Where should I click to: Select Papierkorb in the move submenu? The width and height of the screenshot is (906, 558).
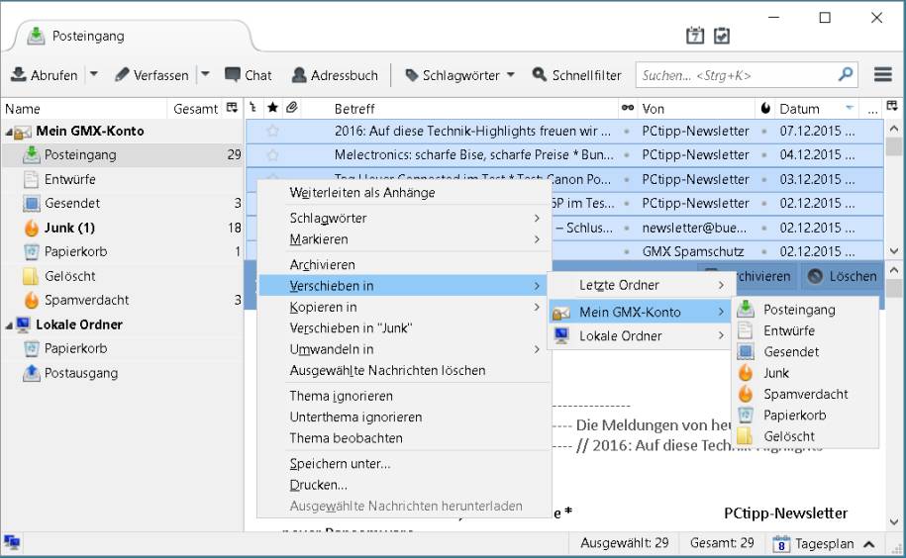794,416
